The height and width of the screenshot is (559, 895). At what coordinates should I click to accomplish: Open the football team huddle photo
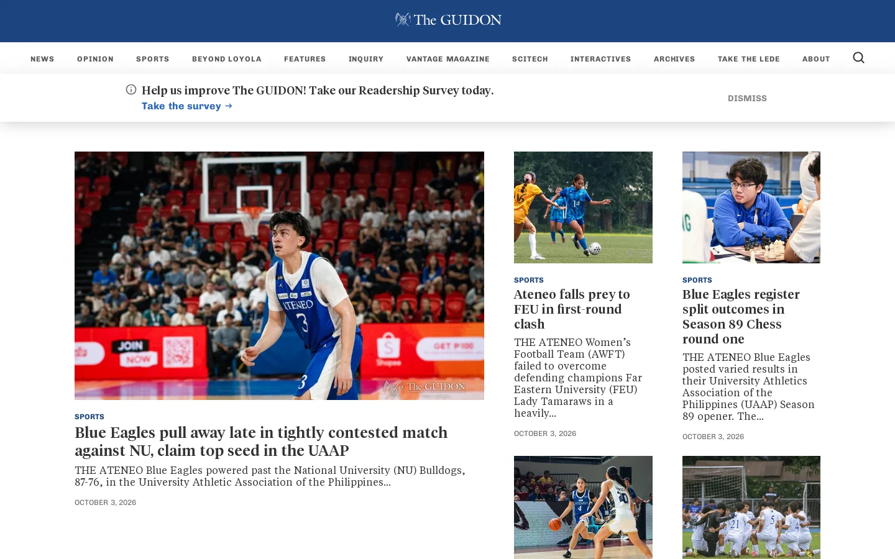[751, 507]
